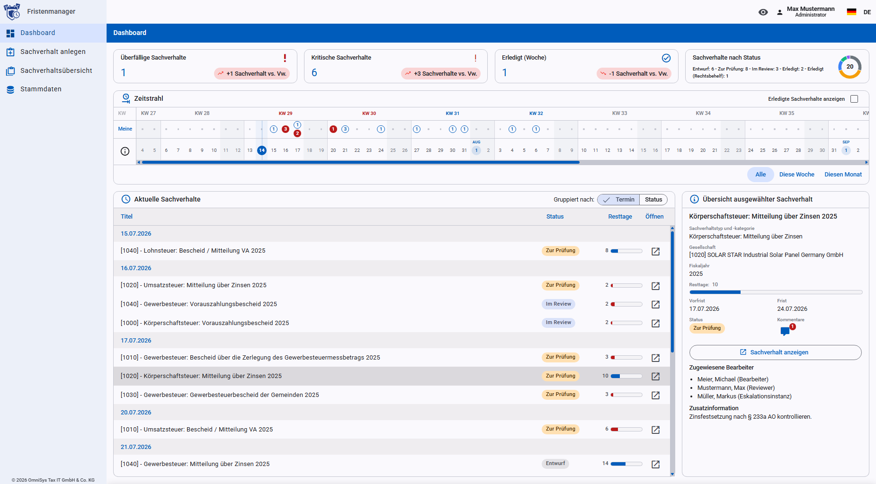876x484 pixels.
Task: Click the eye visibility icon in header
Action: tap(763, 12)
